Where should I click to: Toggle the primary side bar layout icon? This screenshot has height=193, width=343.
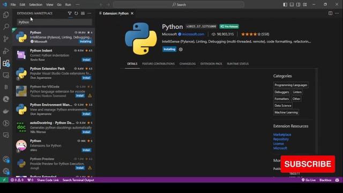pyautogui.click(x=285, y=5)
